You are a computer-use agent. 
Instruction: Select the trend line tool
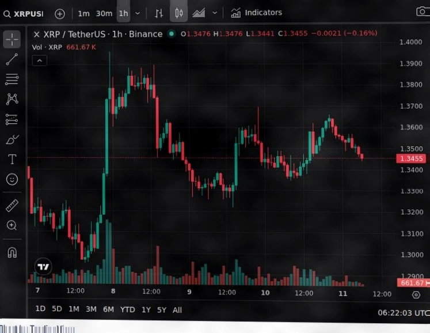12,59
